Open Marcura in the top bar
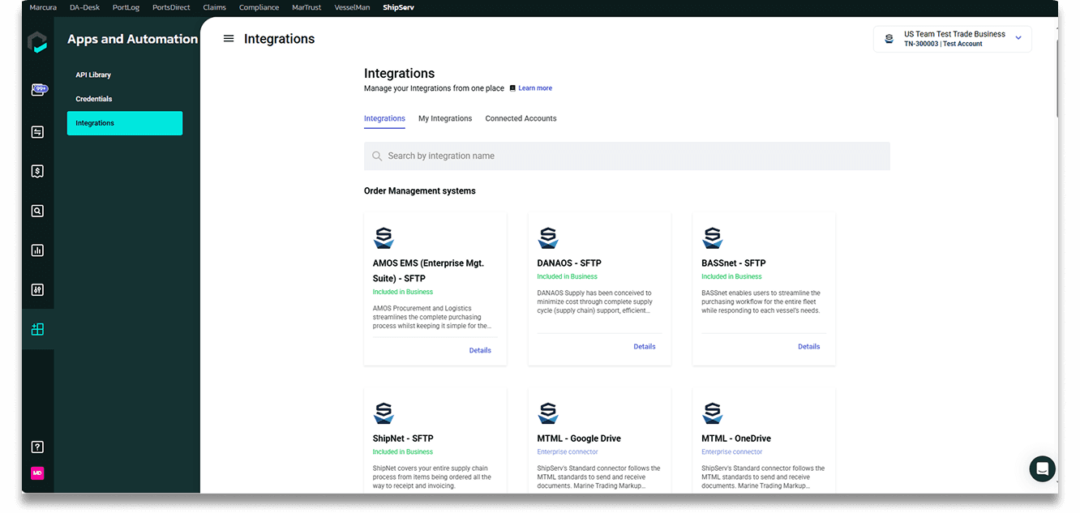Screen dimensions: 1080x513 point(43,7)
